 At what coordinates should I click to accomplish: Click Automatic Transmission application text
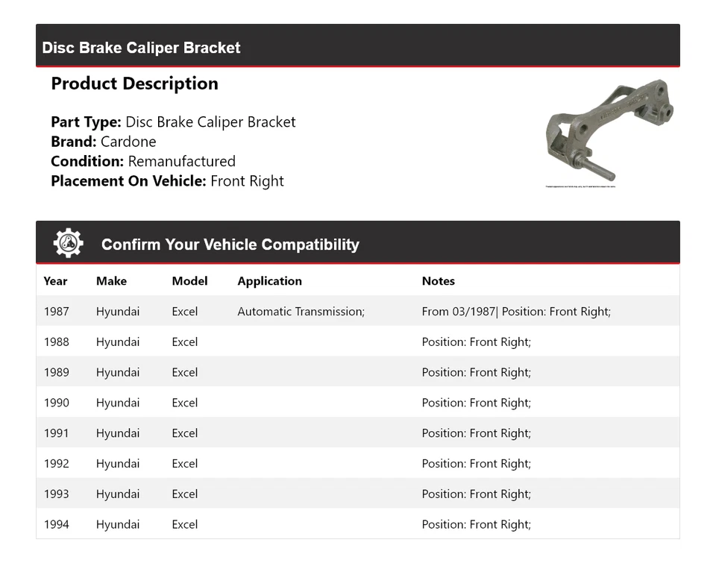301,312
